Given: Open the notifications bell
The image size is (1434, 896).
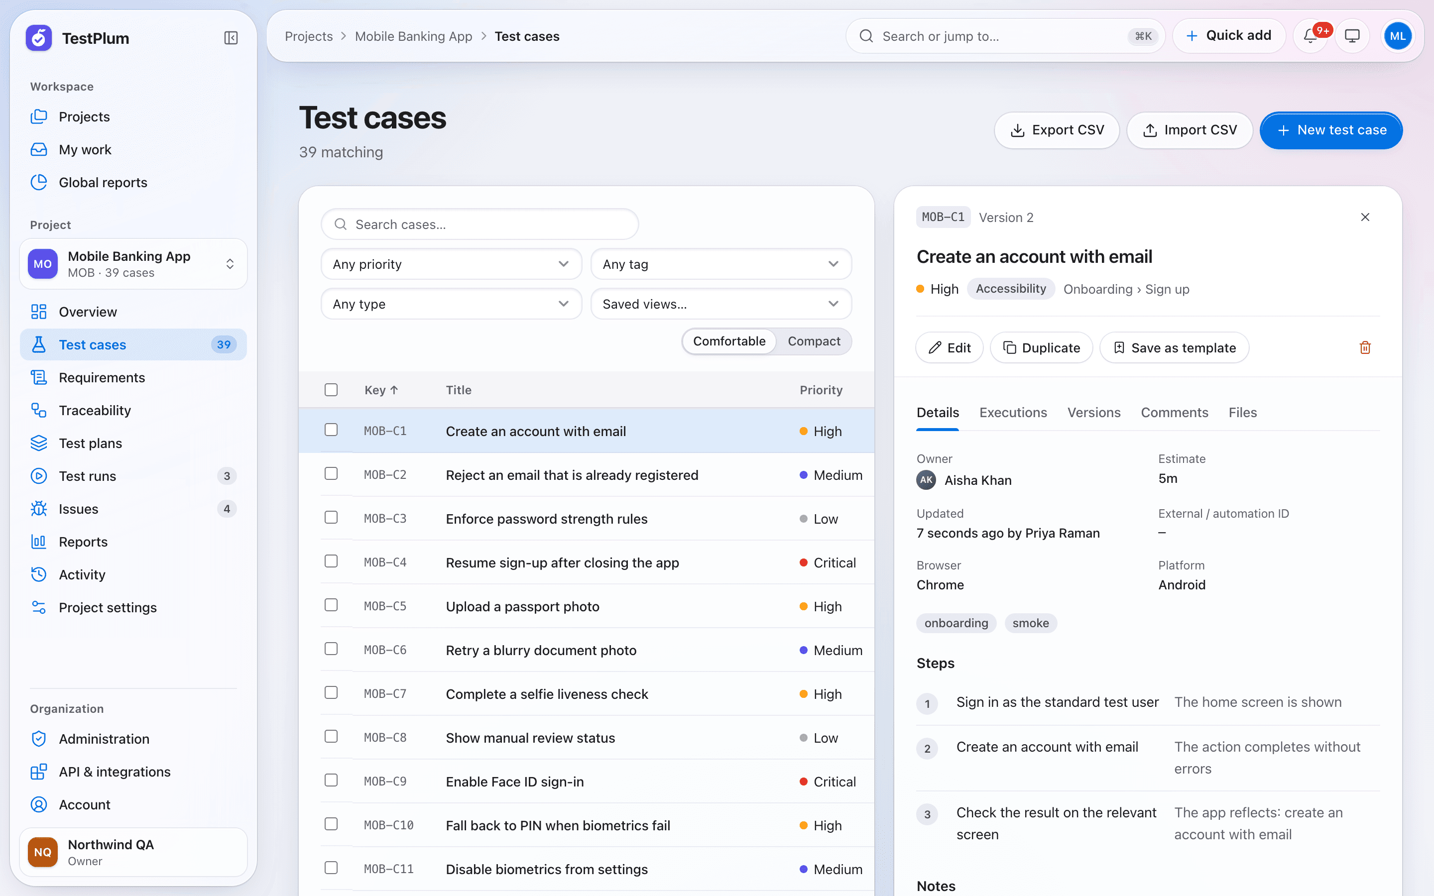Looking at the screenshot, I should (1310, 36).
